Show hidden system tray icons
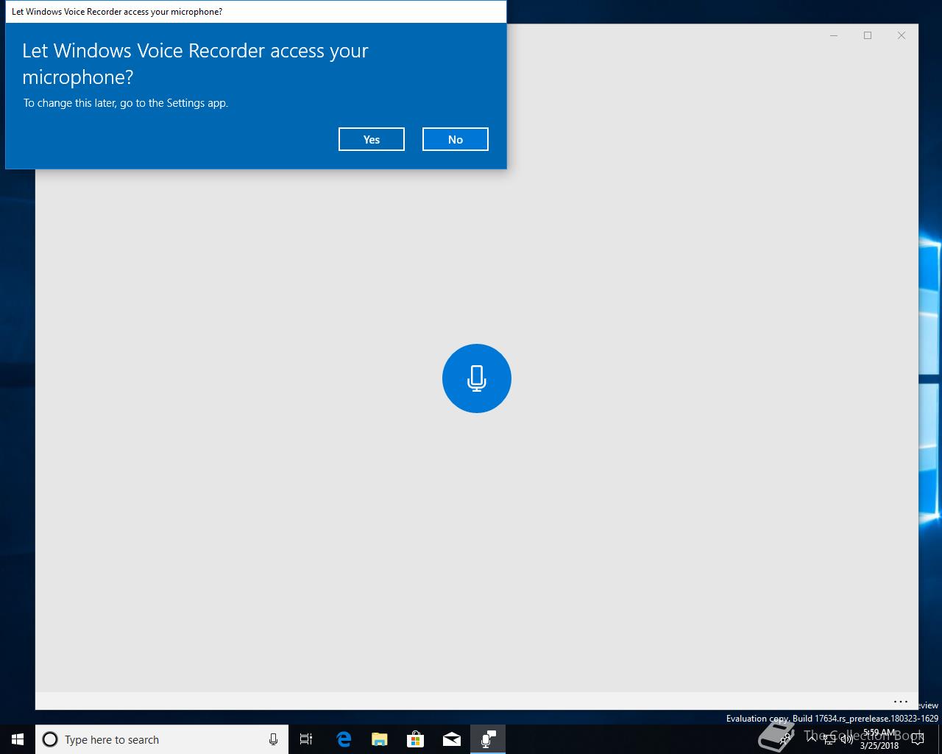Screen dimensions: 942x754 812,739
